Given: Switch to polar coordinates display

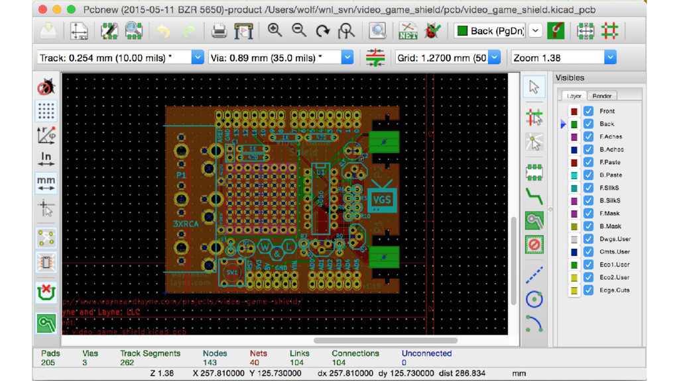Looking at the screenshot, I should 46,135.
